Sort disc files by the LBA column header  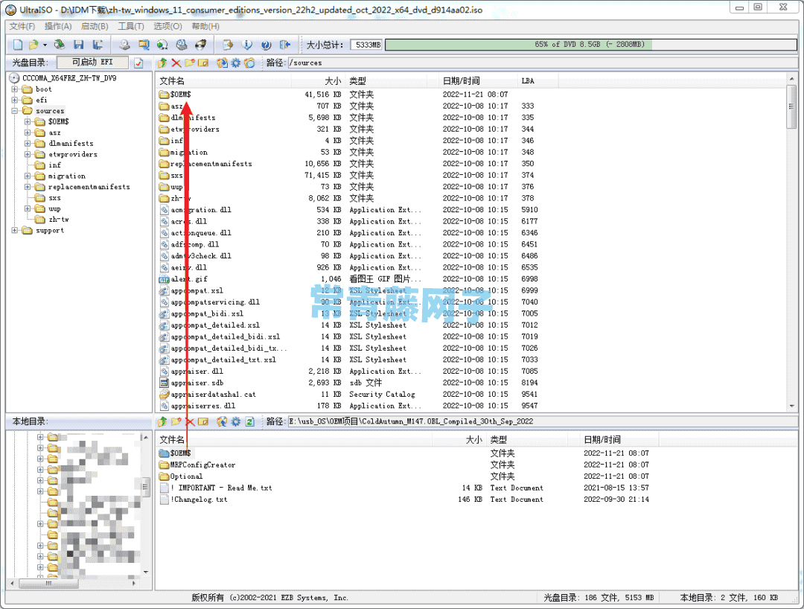click(538, 81)
